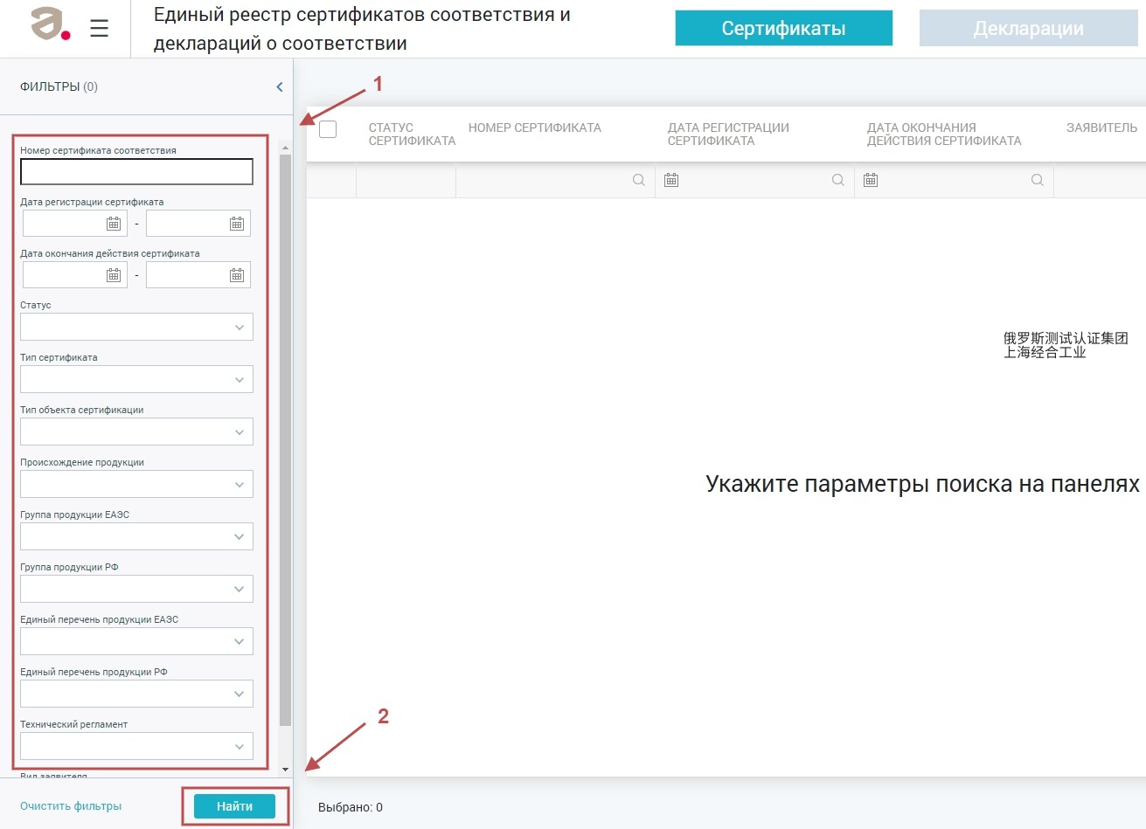
Task: Open calendar for certificate expiry start field
Action: 114,275
